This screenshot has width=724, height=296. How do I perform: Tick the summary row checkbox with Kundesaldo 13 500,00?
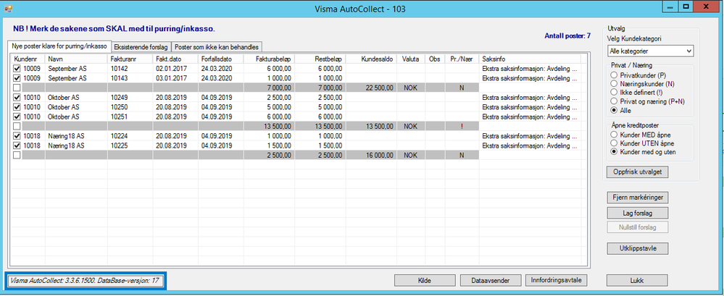pos(17,127)
